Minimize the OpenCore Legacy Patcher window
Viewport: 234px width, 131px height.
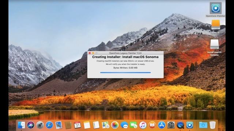tap(93, 53)
